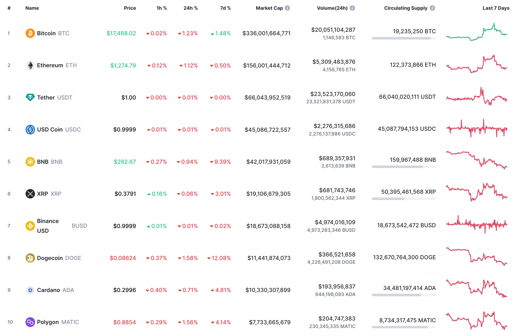Click the Dogecoin DOGE logo
Screen dimensions: 518x336
pos(30,258)
